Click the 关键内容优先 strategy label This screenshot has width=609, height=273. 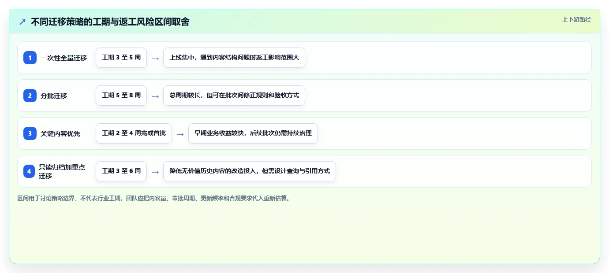click(60, 133)
